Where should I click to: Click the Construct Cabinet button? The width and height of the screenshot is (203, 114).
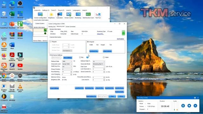94,51
